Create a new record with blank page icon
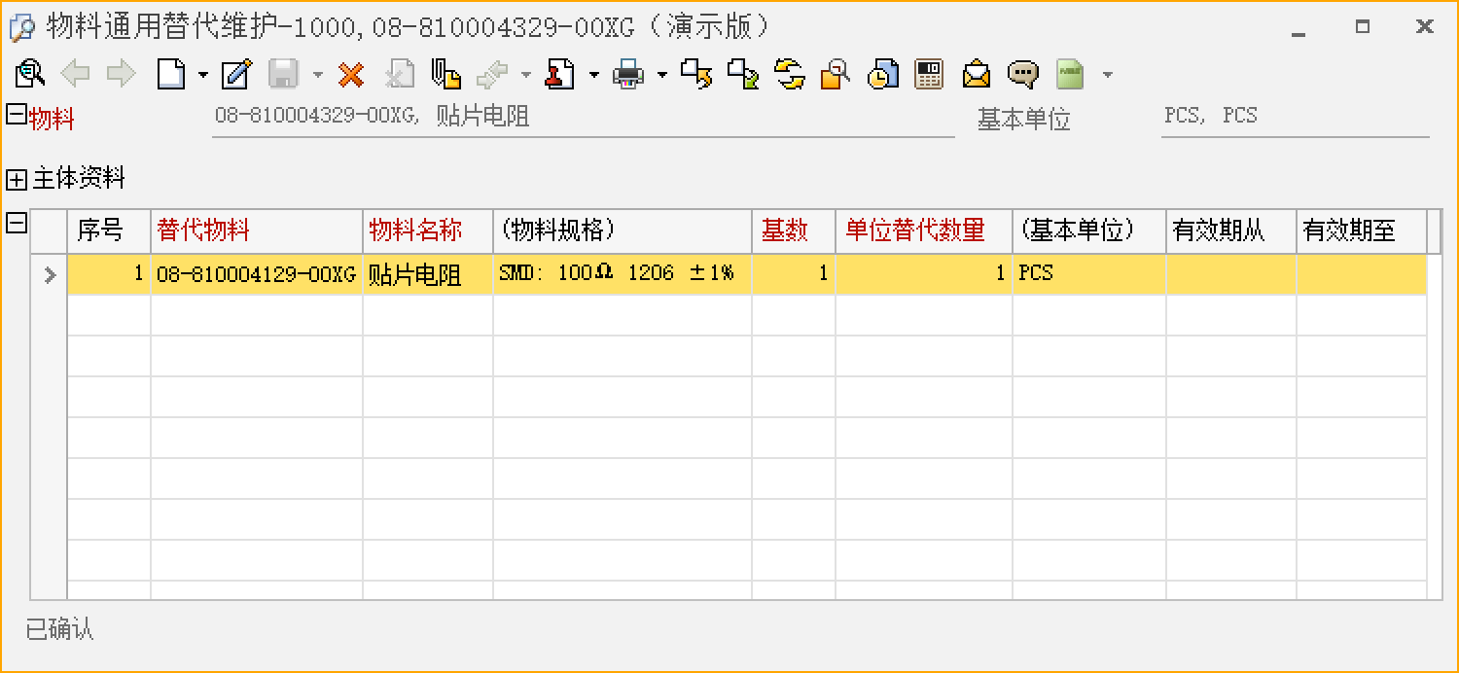Screen dimensions: 1459x673 click(x=171, y=74)
